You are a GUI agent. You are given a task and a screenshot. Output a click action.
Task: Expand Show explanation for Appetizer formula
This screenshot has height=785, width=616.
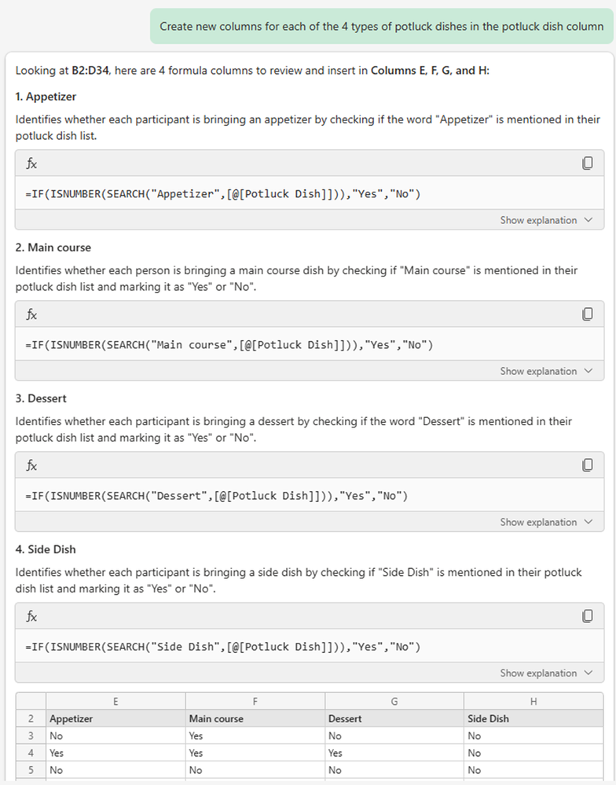click(x=546, y=220)
